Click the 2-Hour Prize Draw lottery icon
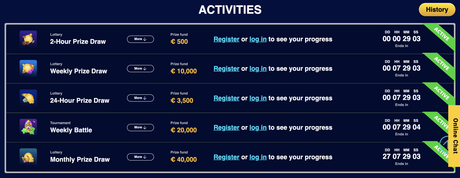Image resolution: width=460 pixels, height=178 pixels. (28, 39)
